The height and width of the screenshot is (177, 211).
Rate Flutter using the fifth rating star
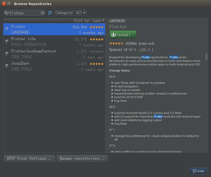[x=122, y=43]
